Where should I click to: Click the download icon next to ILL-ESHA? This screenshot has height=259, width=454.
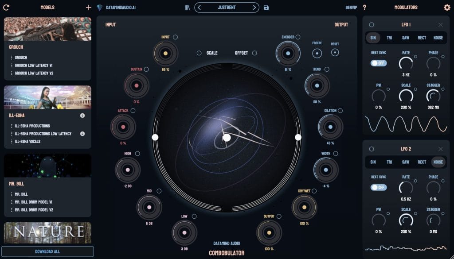click(82, 116)
